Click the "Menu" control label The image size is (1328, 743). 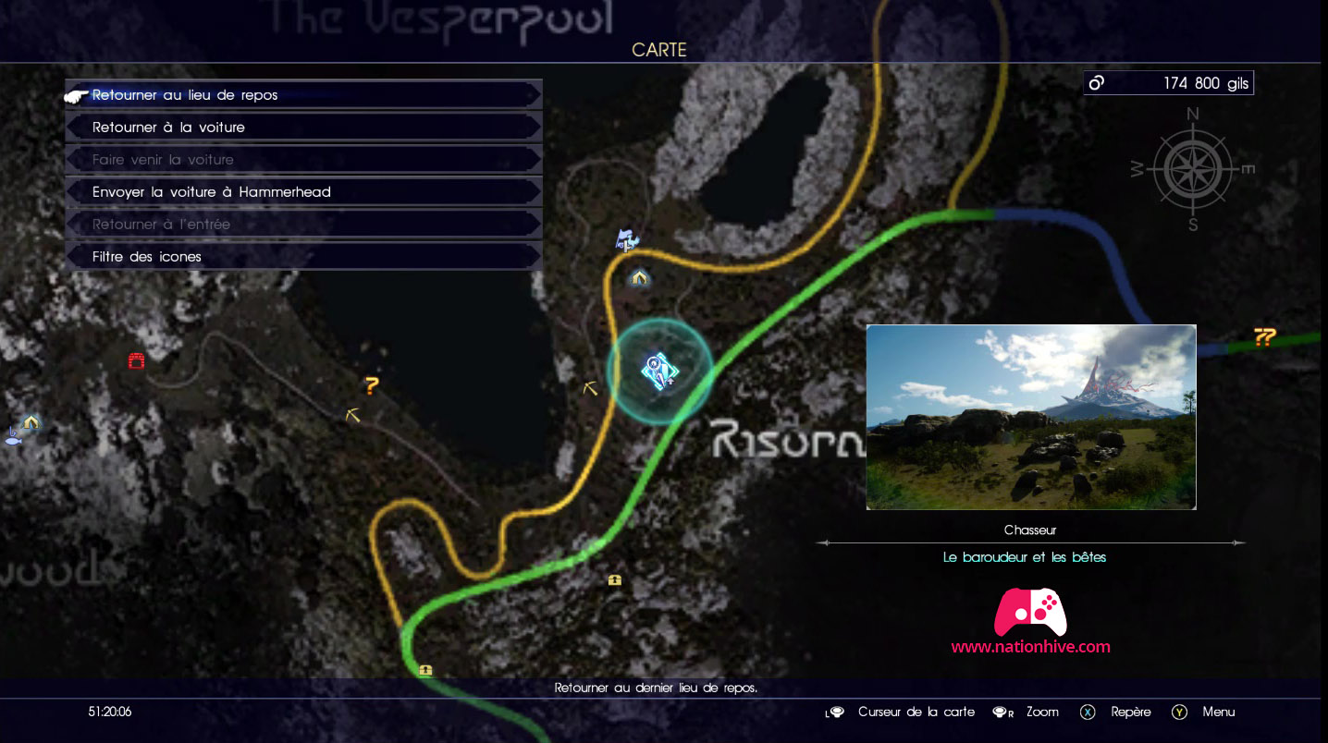pyautogui.click(x=1219, y=713)
